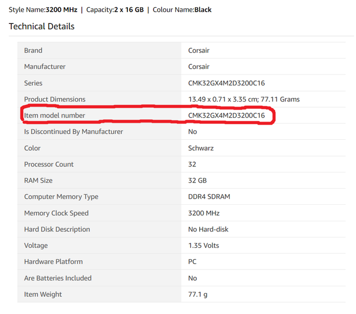This screenshot has height=314, width=356.
Task: Click the 'No Hard-disk' value
Action: 208,229
